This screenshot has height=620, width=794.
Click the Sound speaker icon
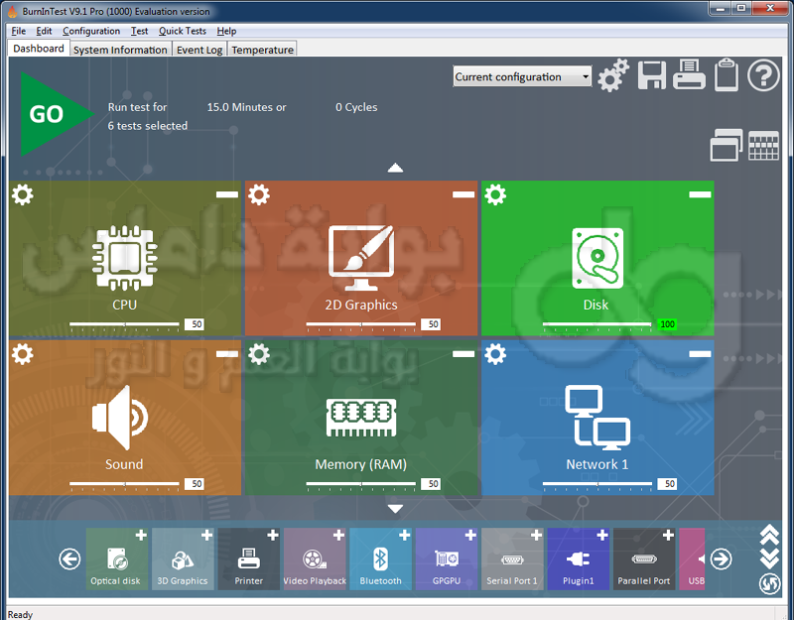click(120, 418)
